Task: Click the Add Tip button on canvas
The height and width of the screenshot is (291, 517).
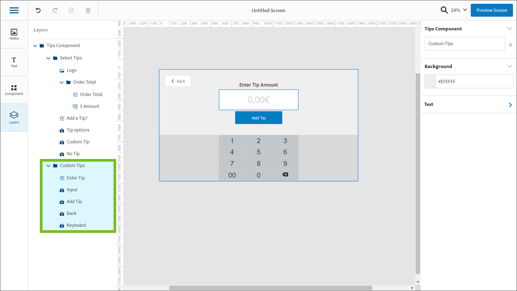Action: (x=258, y=118)
